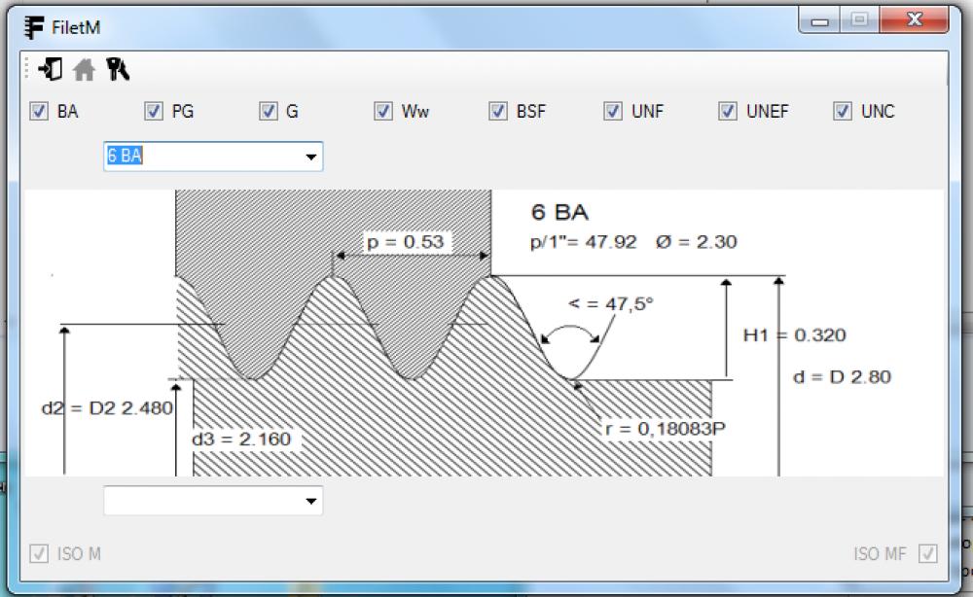973x597 pixels.
Task: Uncheck the UNEF checkbox
Action: tap(727, 111)
